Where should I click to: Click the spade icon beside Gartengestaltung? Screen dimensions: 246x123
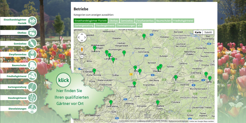[x=33, y=87]
